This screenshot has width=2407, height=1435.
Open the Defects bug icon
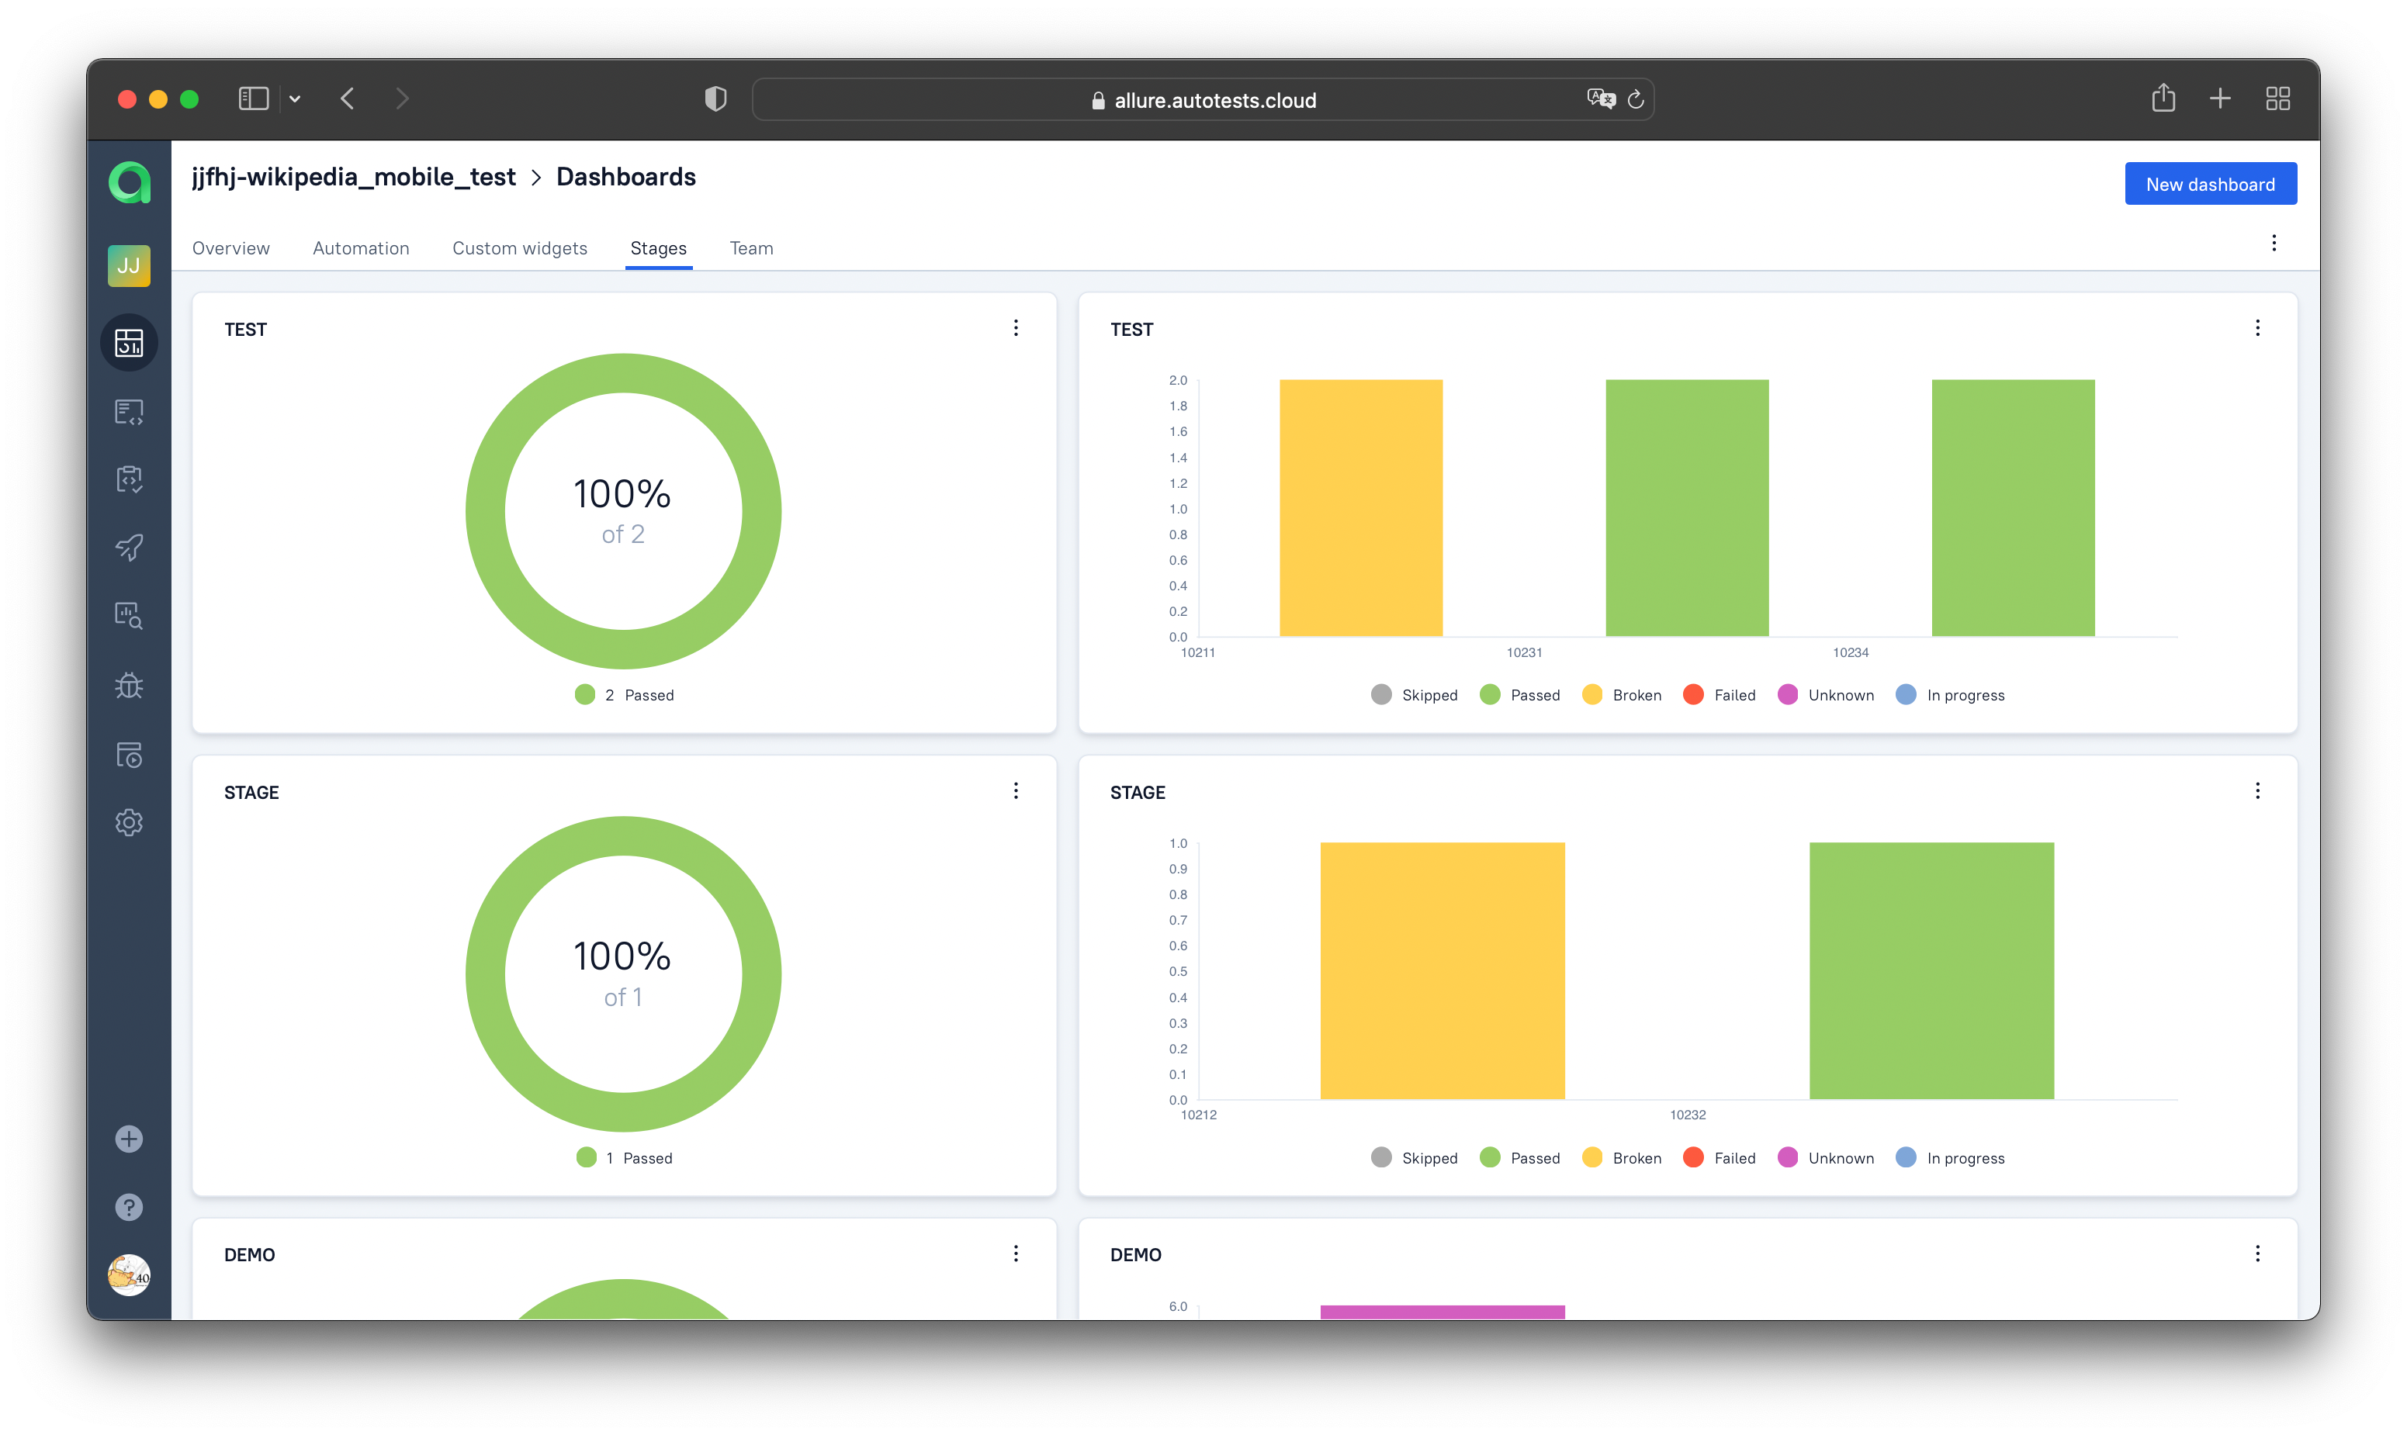coord(129,686)
